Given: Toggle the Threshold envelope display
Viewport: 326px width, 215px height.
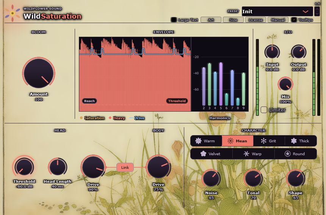Looking at the screenshot, I should [177, 101].
